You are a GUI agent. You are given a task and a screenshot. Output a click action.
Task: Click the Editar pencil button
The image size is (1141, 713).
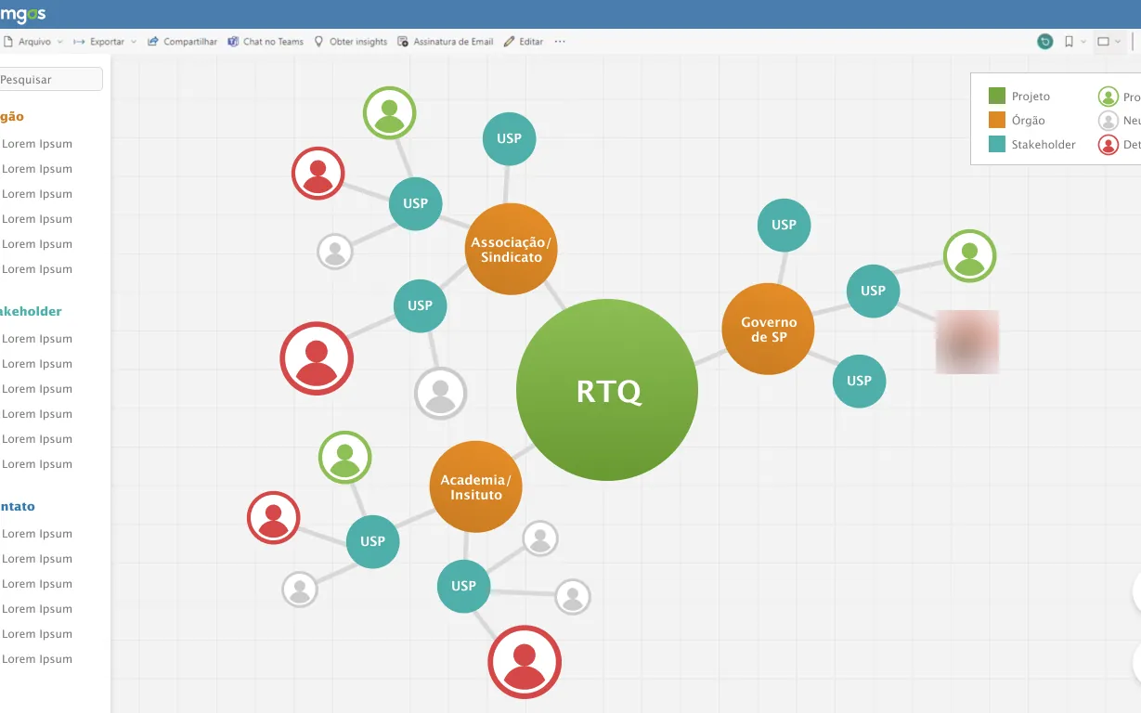pos(524,42)
